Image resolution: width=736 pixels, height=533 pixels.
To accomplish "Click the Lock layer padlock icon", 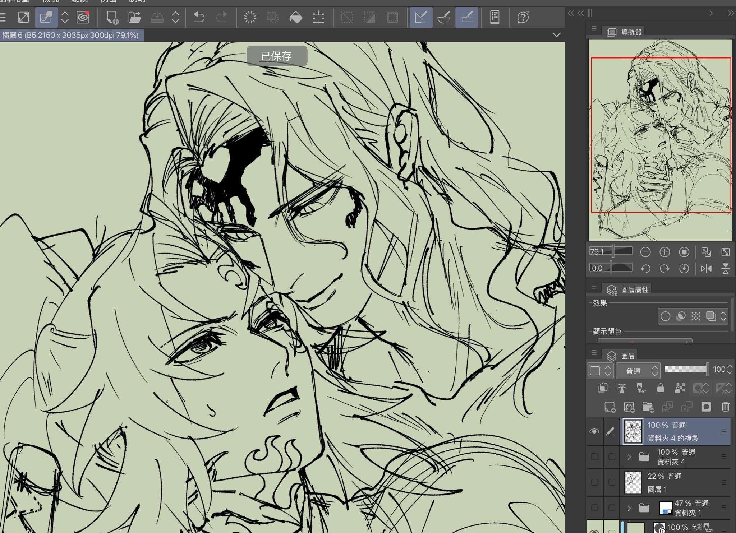I will [661, 388].
